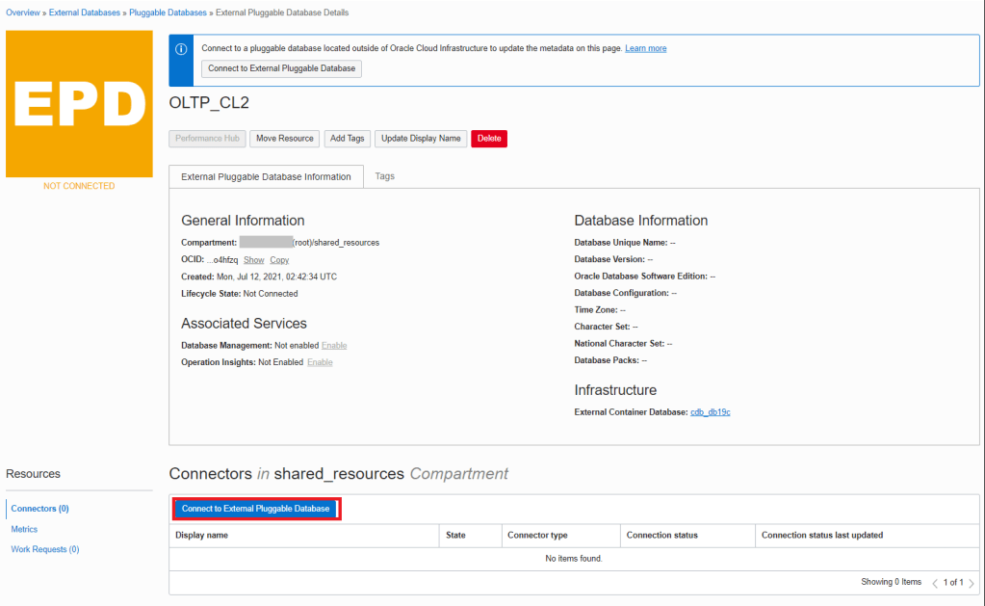Go to previous page arrow in pagination
The image size is (985, 606).
tap(935, 583)
